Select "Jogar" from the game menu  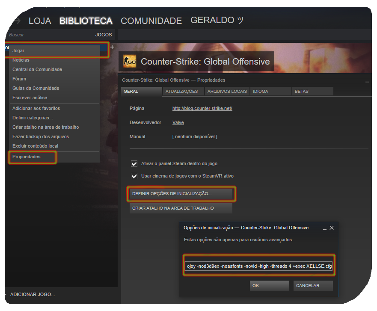pyautogui.click(x=18, y=50)
